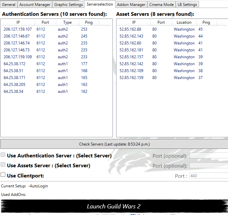The height and width of the screenshot is (215, 228).
Task: Sort asset servers by Location column header
Action: point(184,22)
